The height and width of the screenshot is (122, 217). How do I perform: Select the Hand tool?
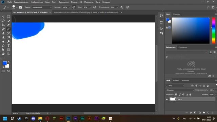click(3, 54)
